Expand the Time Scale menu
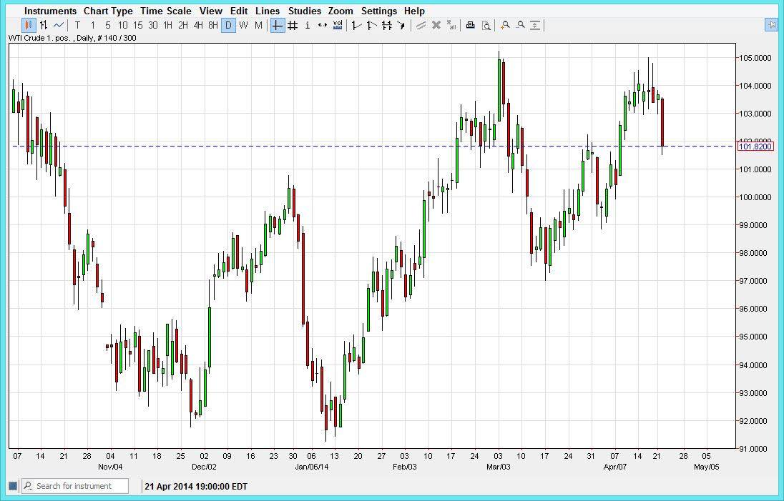This screenshot has width=784, height=501. 165,11
